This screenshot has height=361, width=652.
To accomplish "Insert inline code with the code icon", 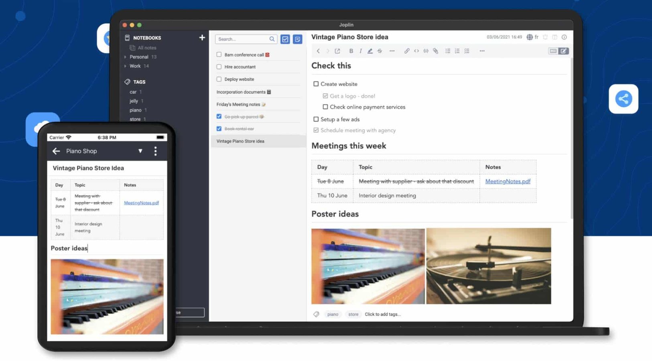I will pos(416,51).
